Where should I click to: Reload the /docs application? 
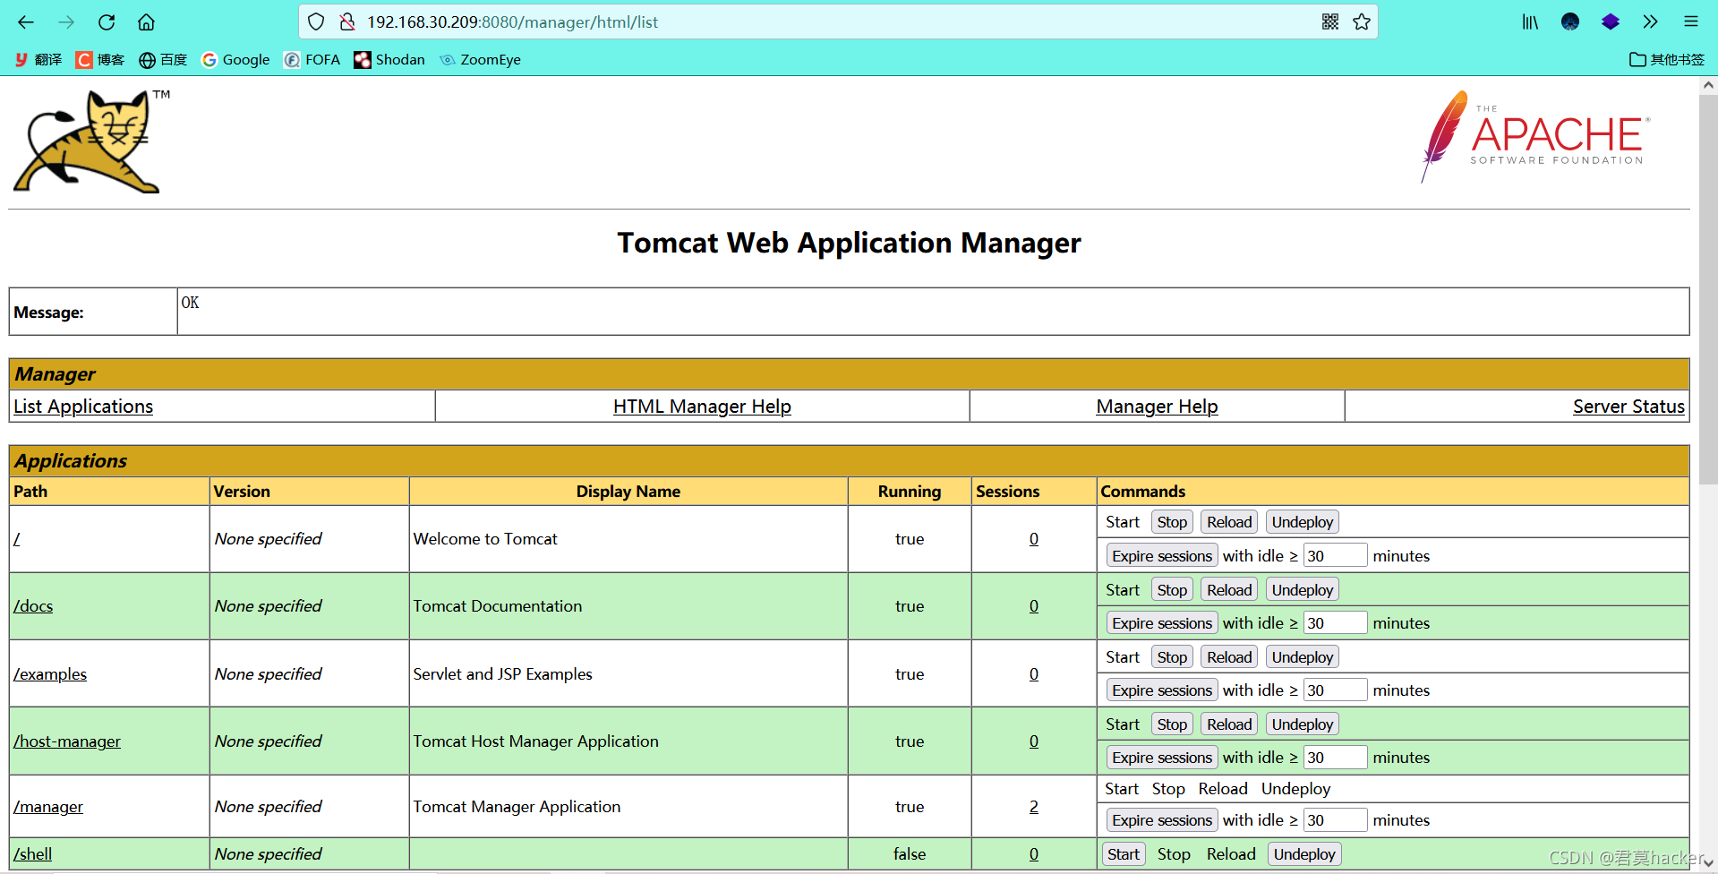1229,589
